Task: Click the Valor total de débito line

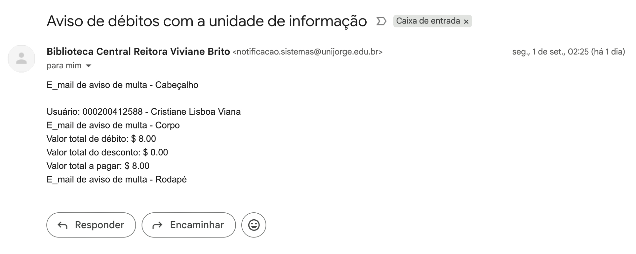Action: [101, 139]
